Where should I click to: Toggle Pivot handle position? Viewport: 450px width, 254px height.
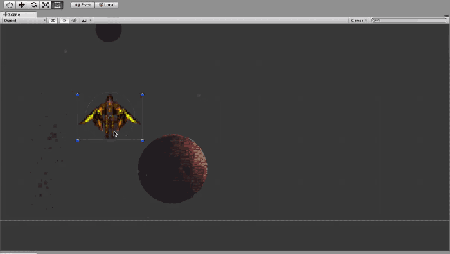(83, 5)
